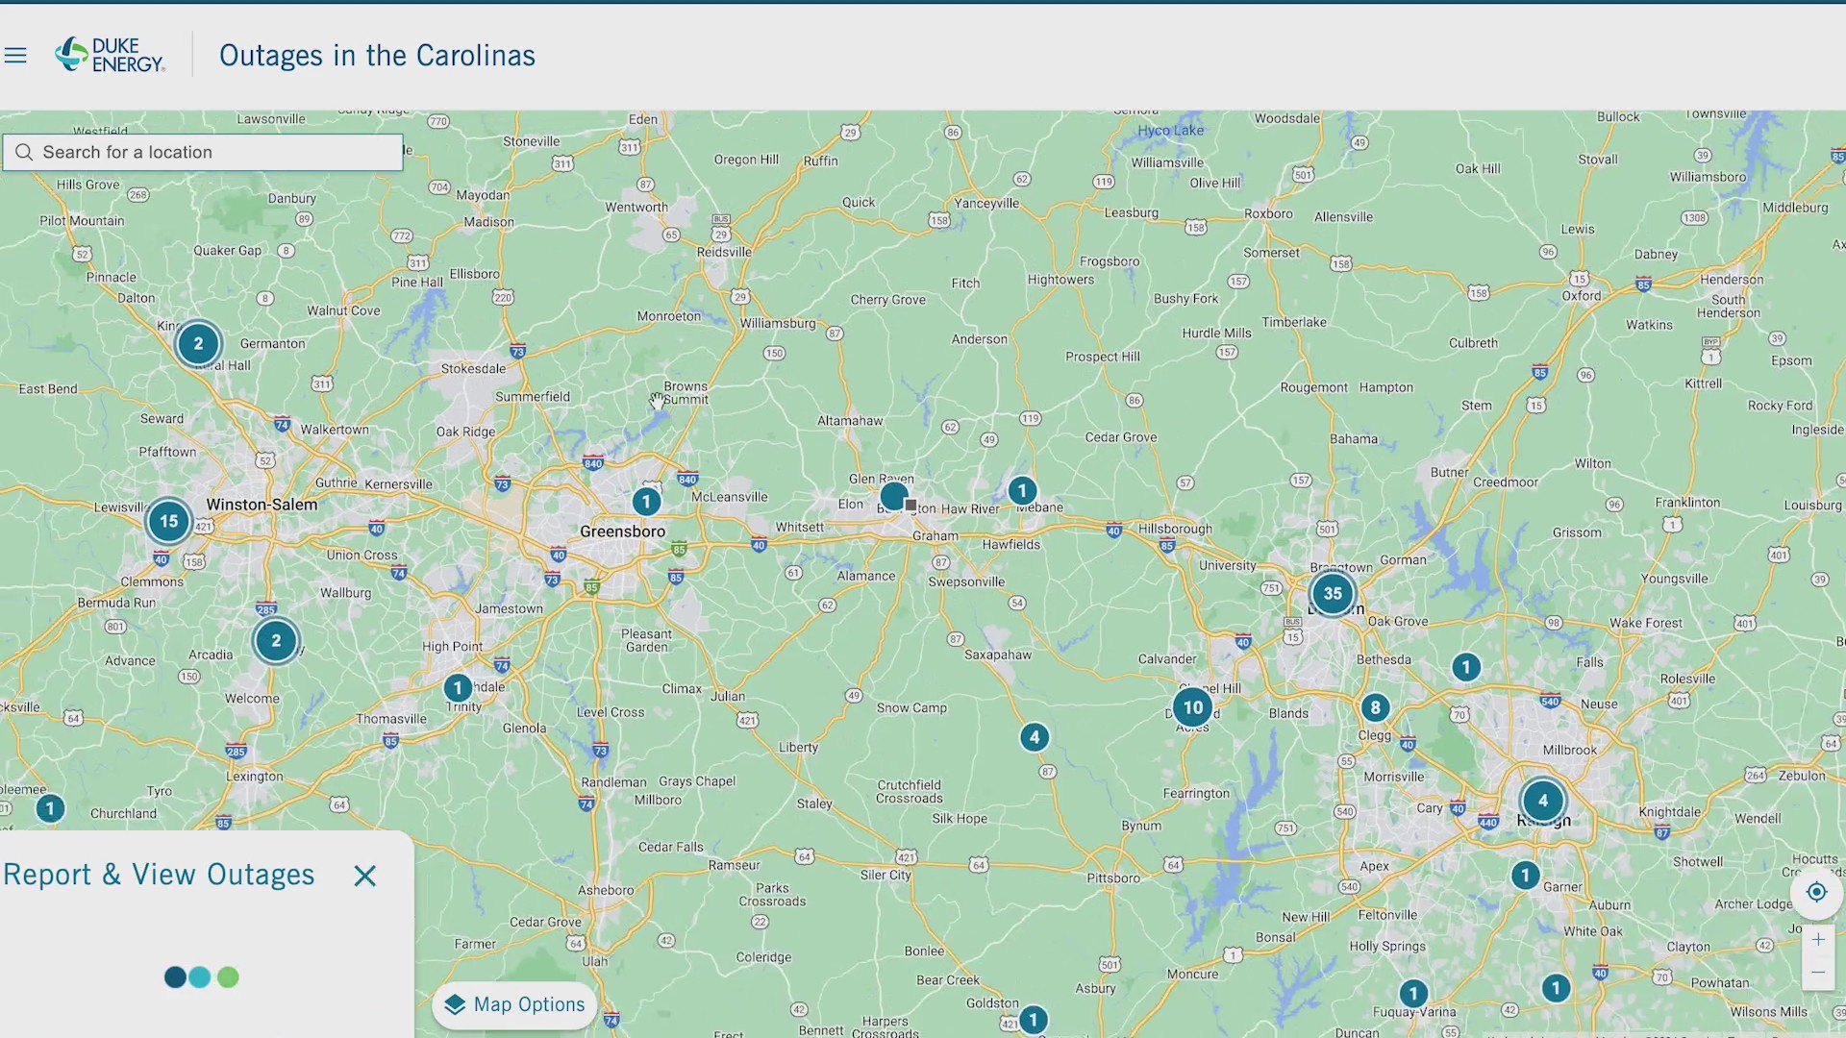
Task: Click the map zoom-in plus control
Action: (1818, 939)
